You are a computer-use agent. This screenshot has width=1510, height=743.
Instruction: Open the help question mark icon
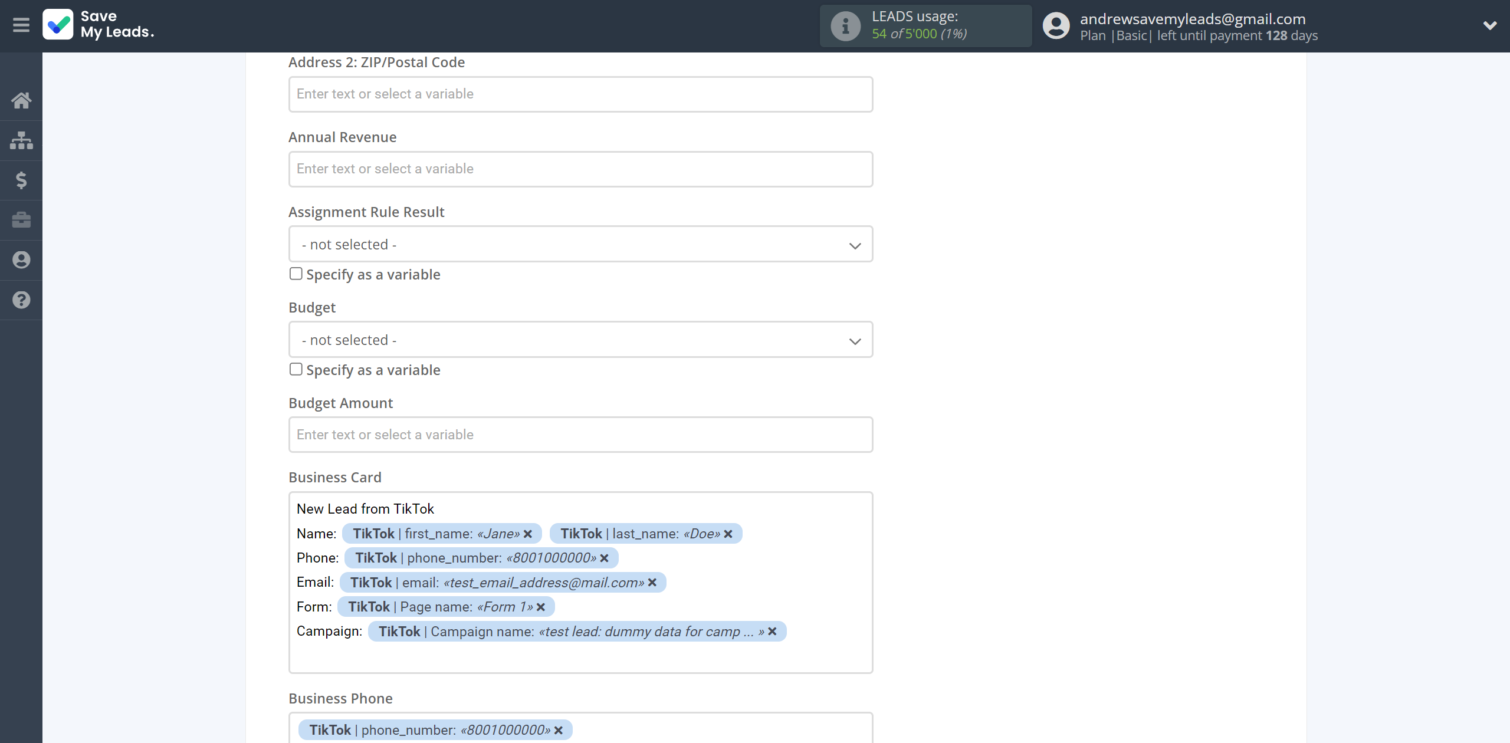[x=21, y=300]
